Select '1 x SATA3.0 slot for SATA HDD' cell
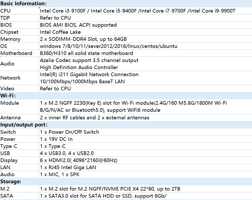This screenshot has width=252, height=200. coord(145,196)
